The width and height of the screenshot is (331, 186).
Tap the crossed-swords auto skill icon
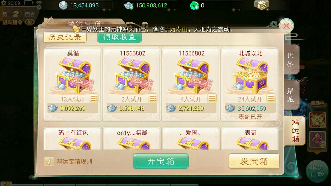[x=317, y=120]
